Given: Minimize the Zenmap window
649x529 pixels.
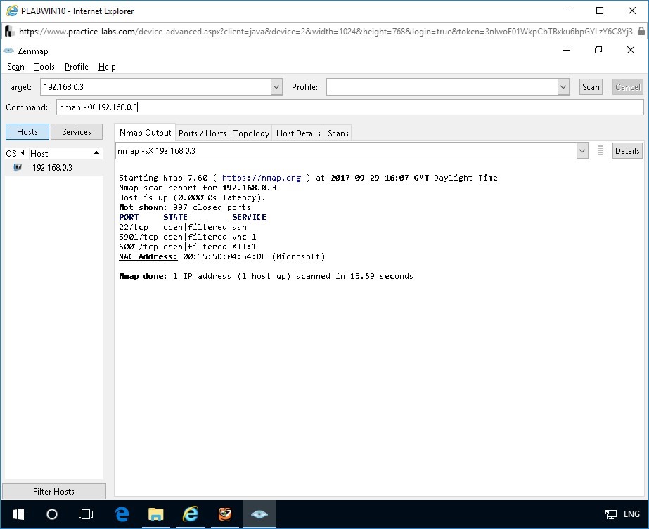Looking at the screenshot, I should point(567,50).
